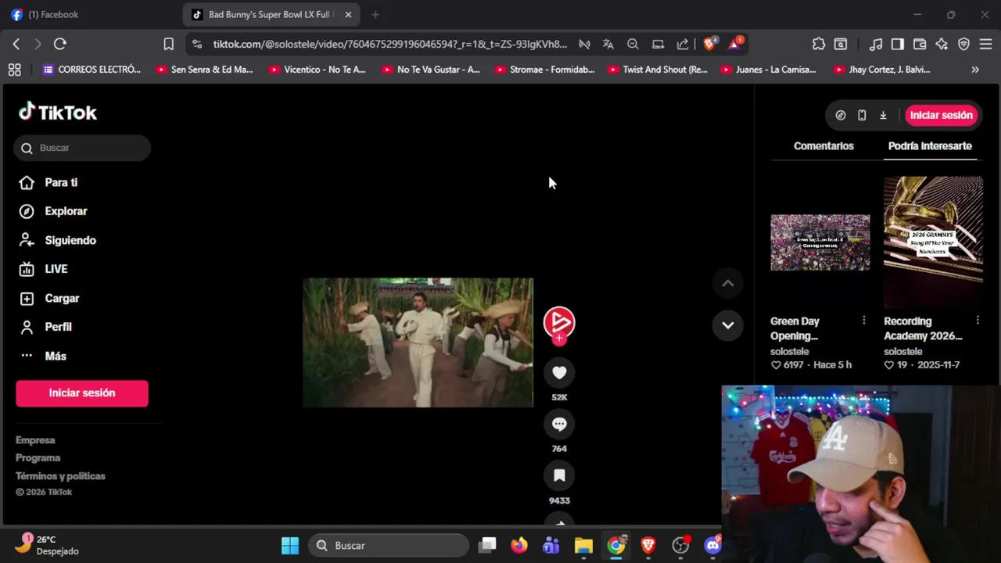The height and width of the screenshot is (563, 1001).
Task: Open Firefox from the taskbar
Action: tap(519, 546)
